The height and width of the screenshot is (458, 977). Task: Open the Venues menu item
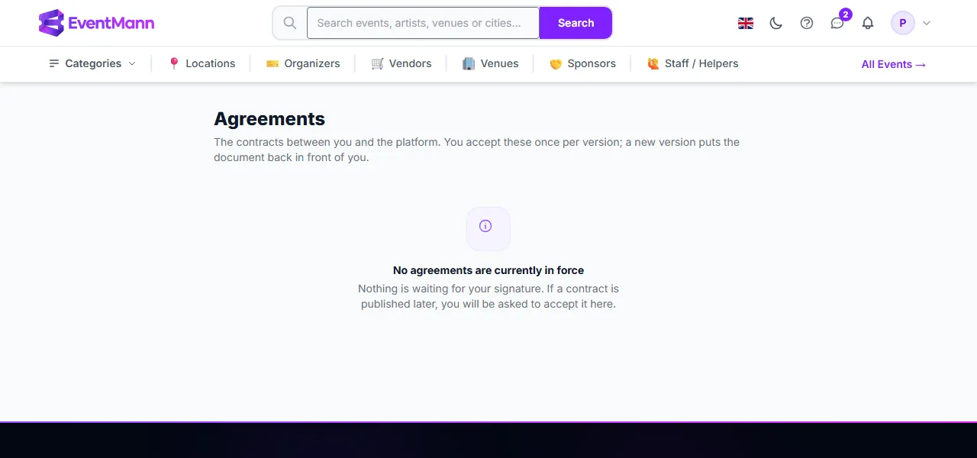tap(491, 63)
